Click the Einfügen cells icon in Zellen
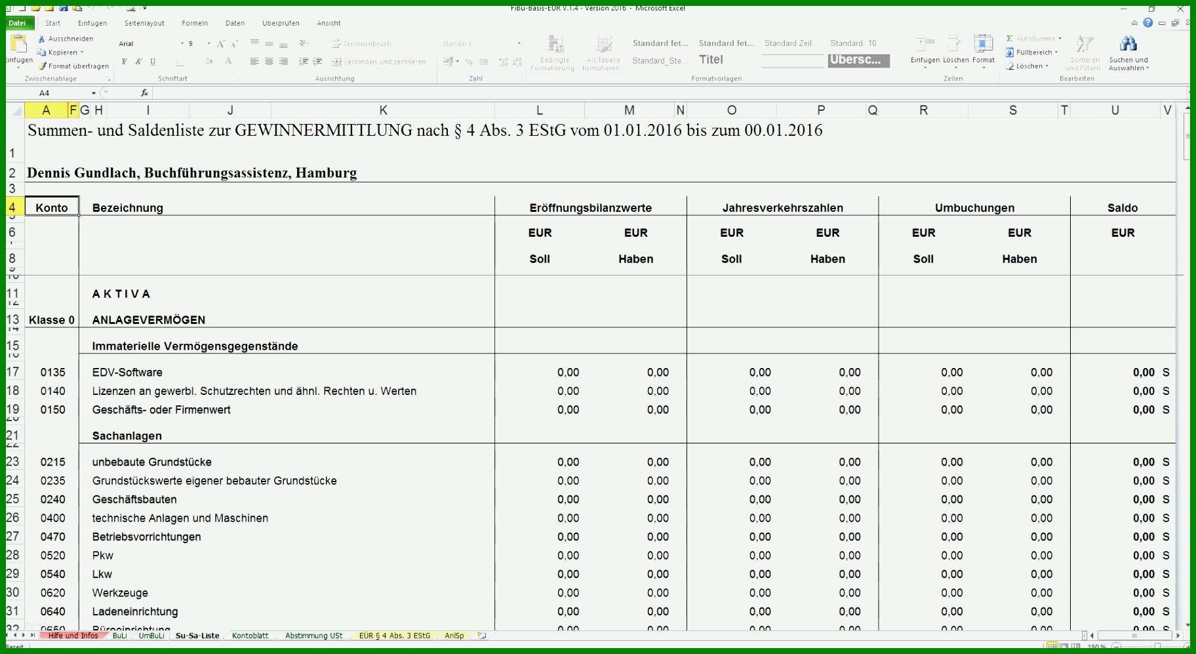Screen dimensions: 1196x654 [925, 44]
